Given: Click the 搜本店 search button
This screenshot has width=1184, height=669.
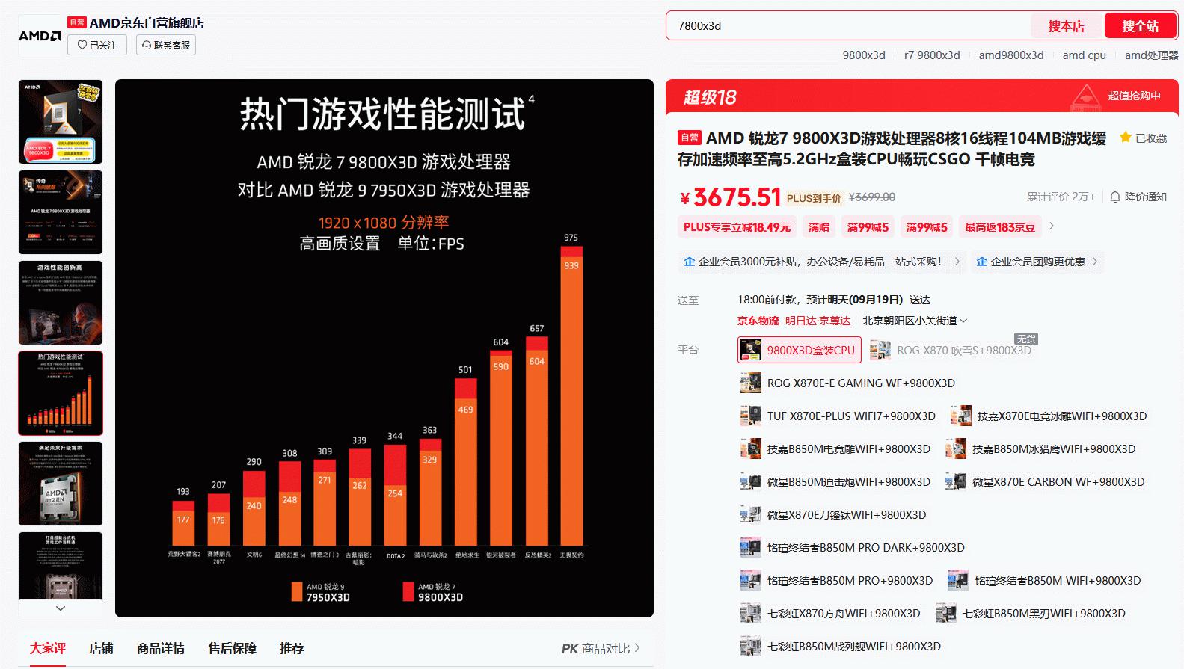Looking at the screenshot, I should (x=1066, y=26).
